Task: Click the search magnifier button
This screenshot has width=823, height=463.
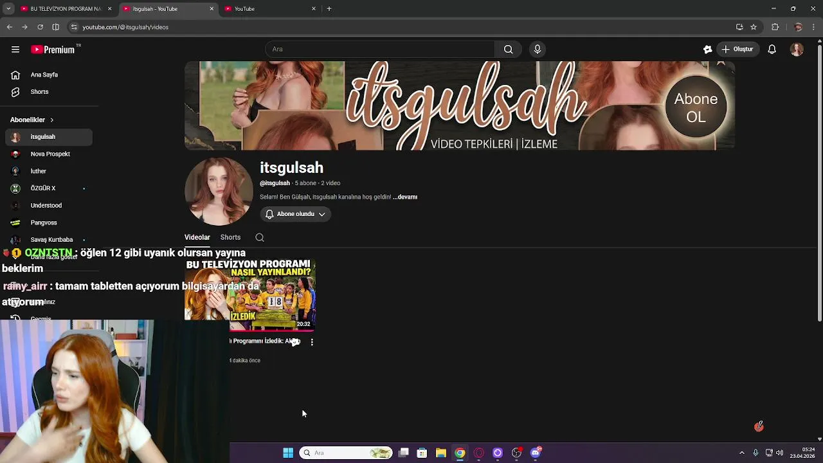Action: (x=508, y=50)
